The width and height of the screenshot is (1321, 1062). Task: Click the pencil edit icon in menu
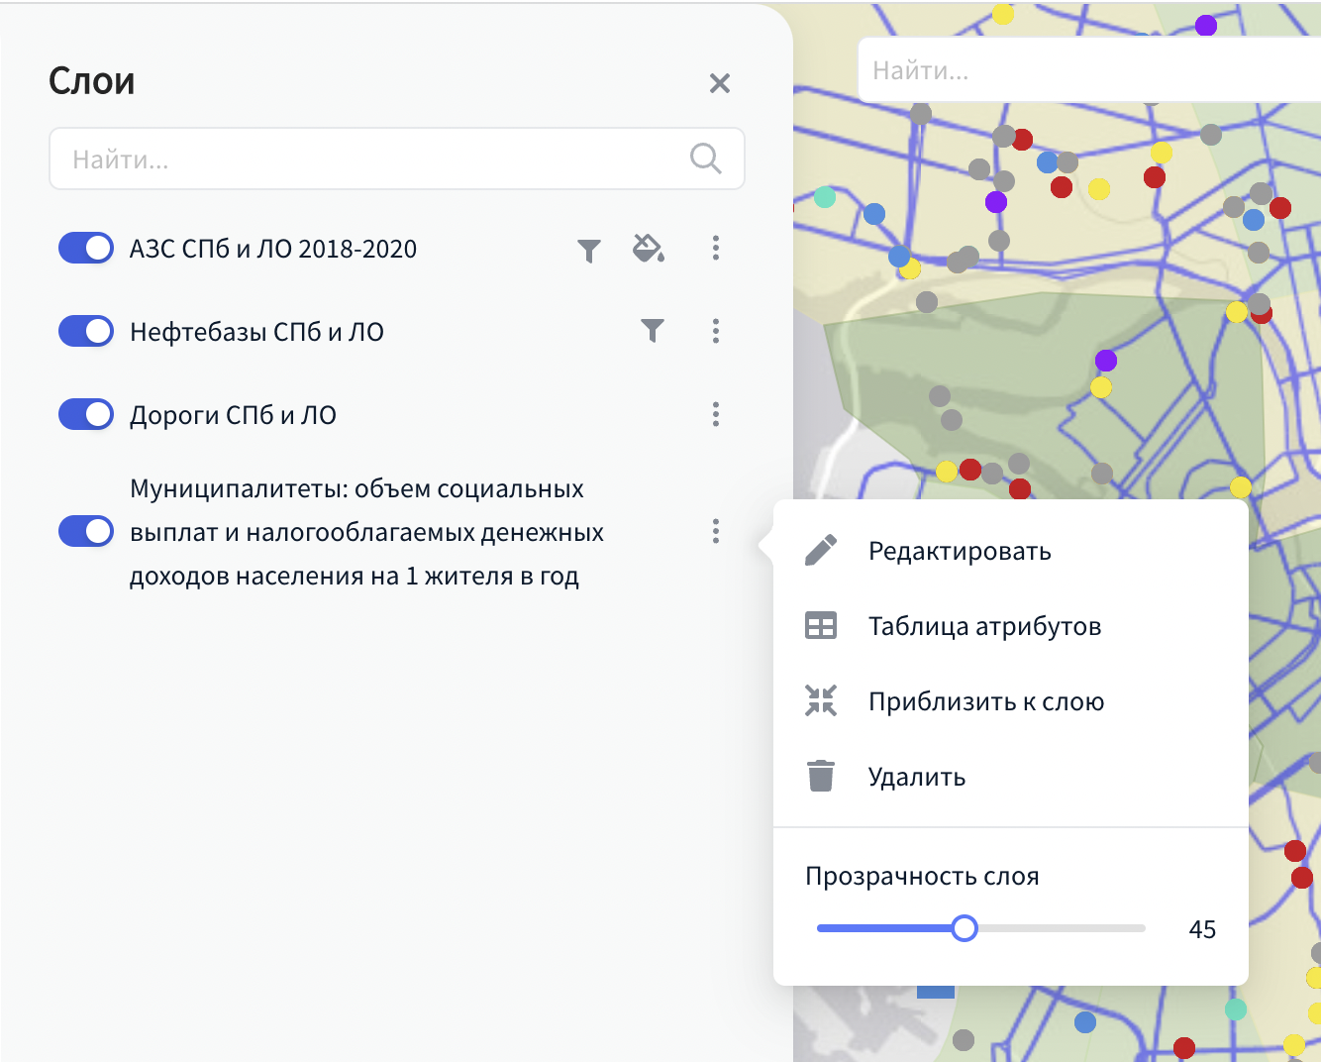tap(821, 551)
